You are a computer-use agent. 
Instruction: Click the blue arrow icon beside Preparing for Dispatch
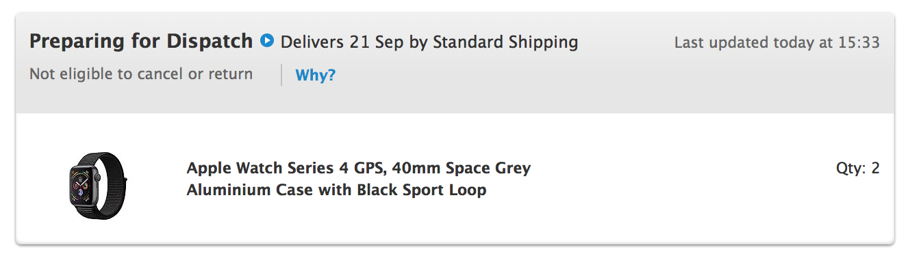[x=267, y=41]
